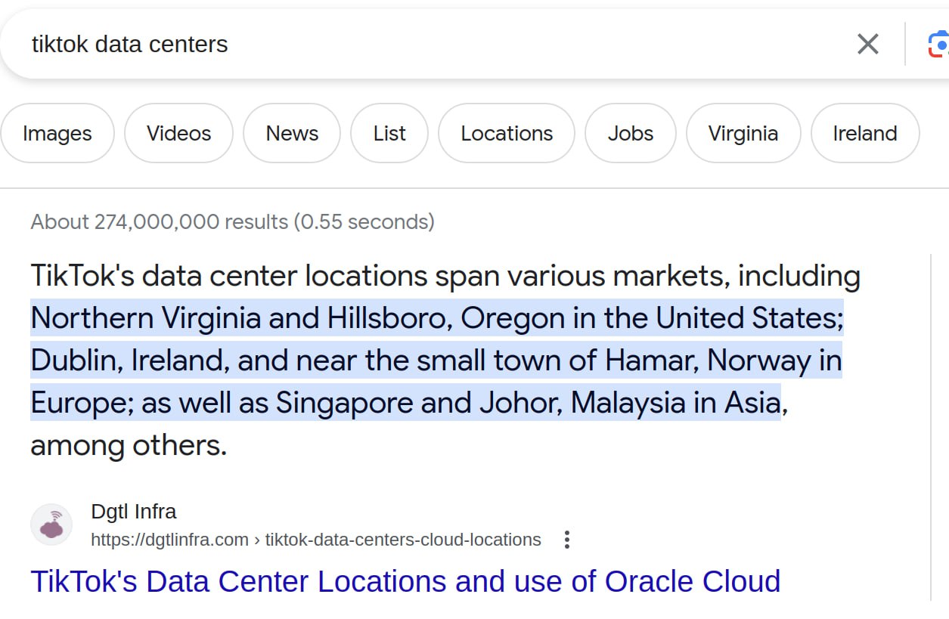Click the dgtlinfra.com URL breadcrumb

[x=316, y=540]
